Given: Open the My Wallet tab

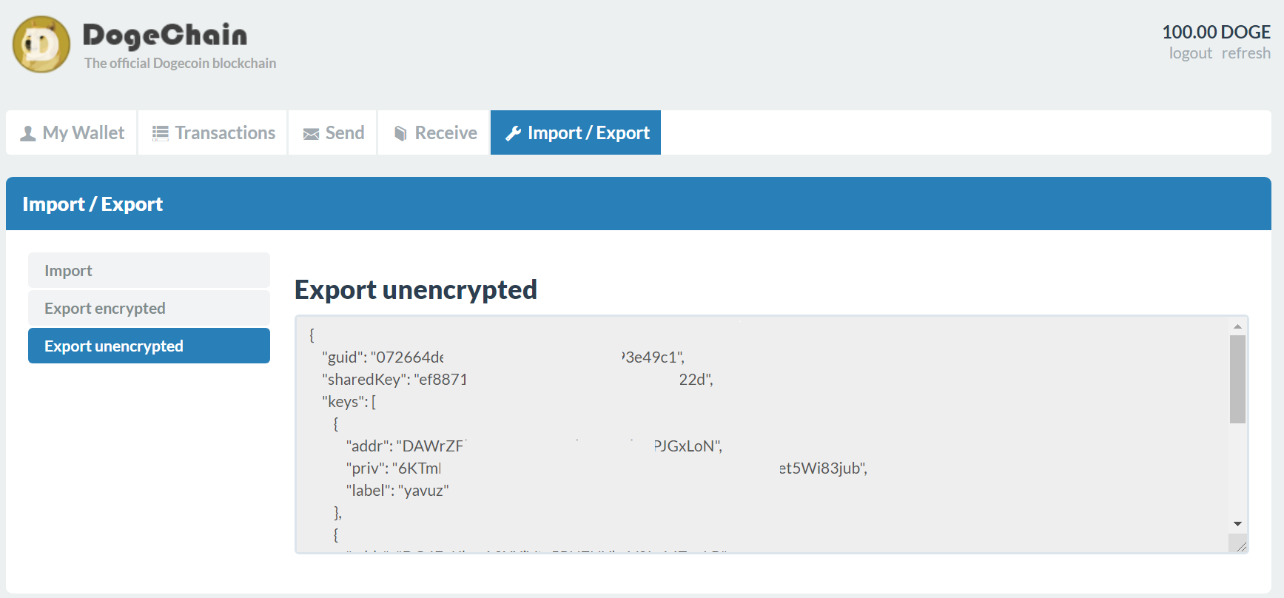Looking at the screenshot, I should click(71, 132).
